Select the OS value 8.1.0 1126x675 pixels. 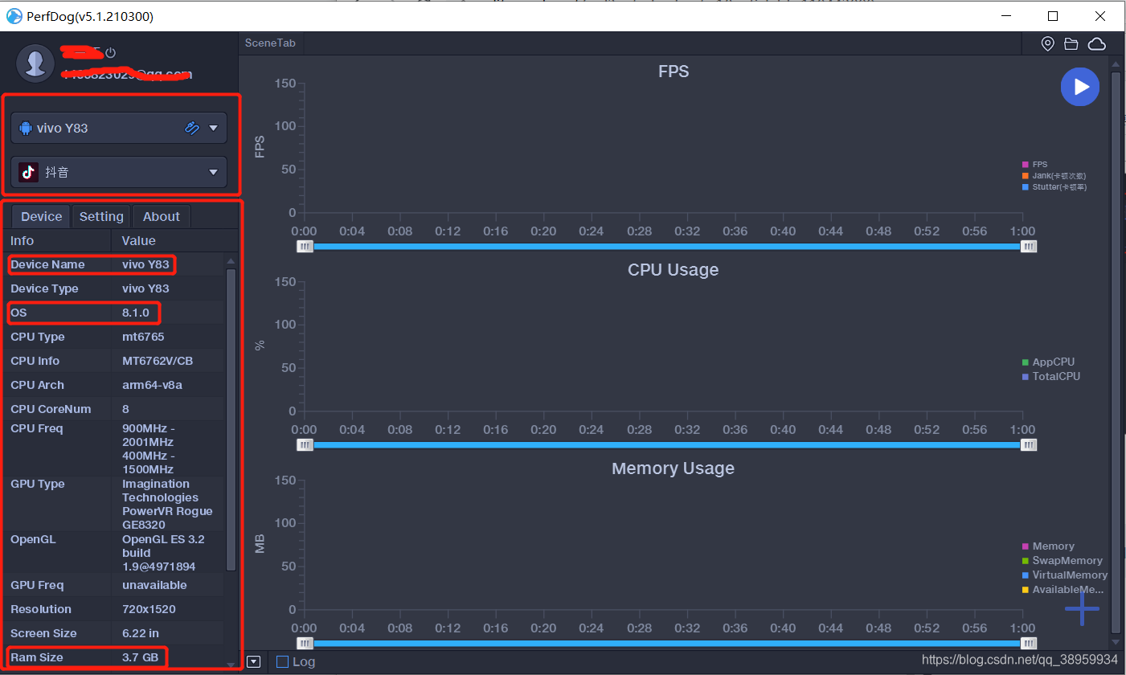tap(136, 313)
